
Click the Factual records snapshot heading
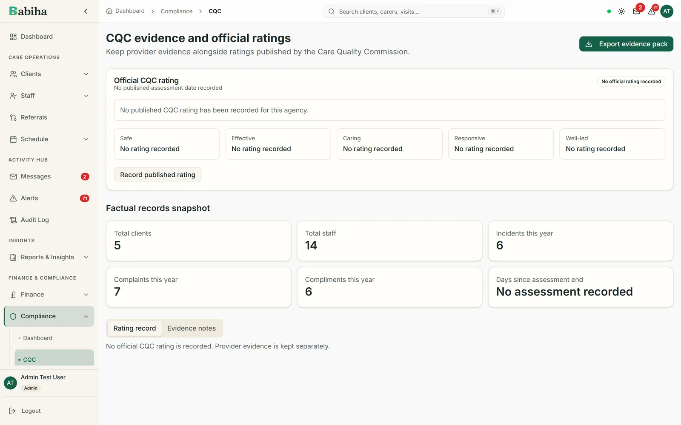click(x=158, y=208)
